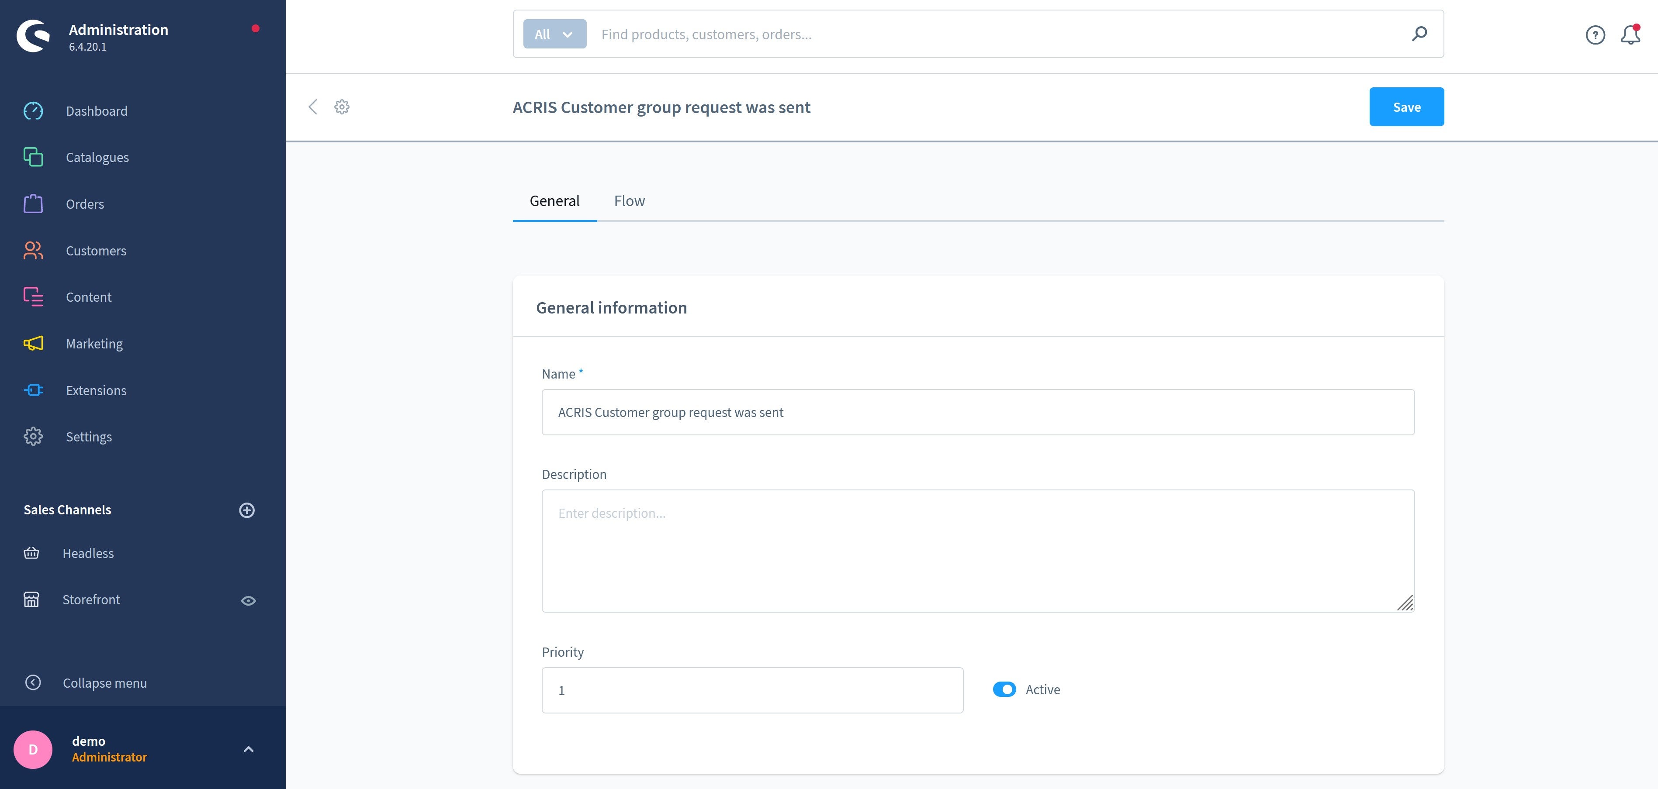Go back using the left chevron icon

click(x=313, y=107)
